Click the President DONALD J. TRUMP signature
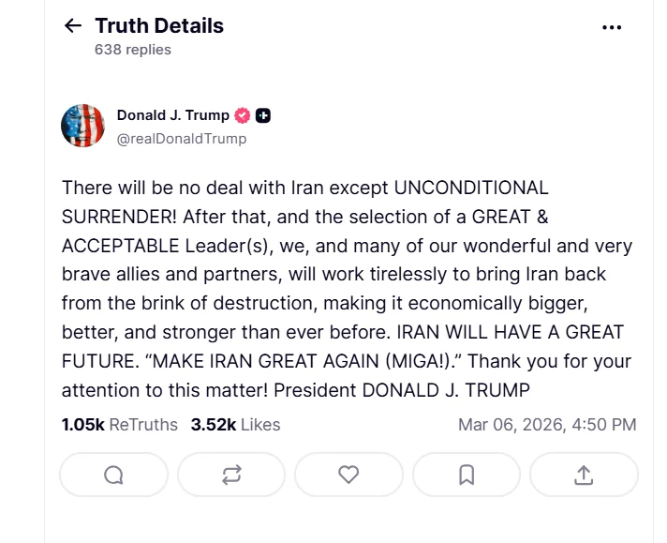This screenshot has height=543, width=667. (x=402, y=390)
